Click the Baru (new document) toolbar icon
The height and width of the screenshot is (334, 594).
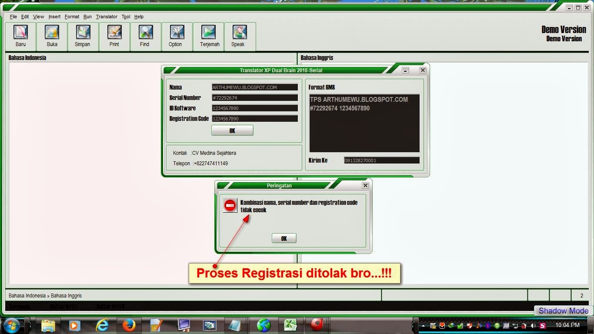(20, 33)
